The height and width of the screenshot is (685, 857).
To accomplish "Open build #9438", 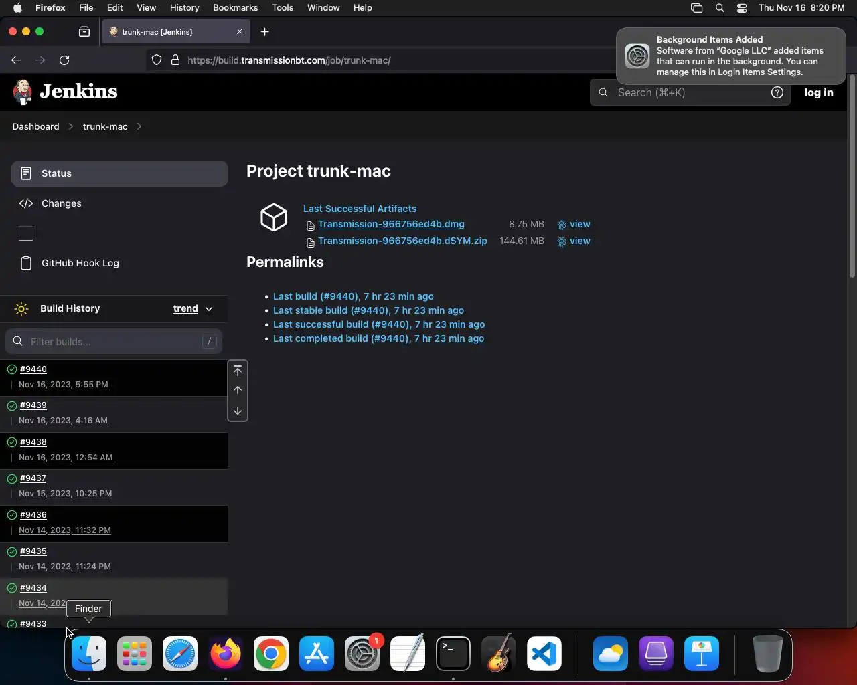I will (33, 442).
